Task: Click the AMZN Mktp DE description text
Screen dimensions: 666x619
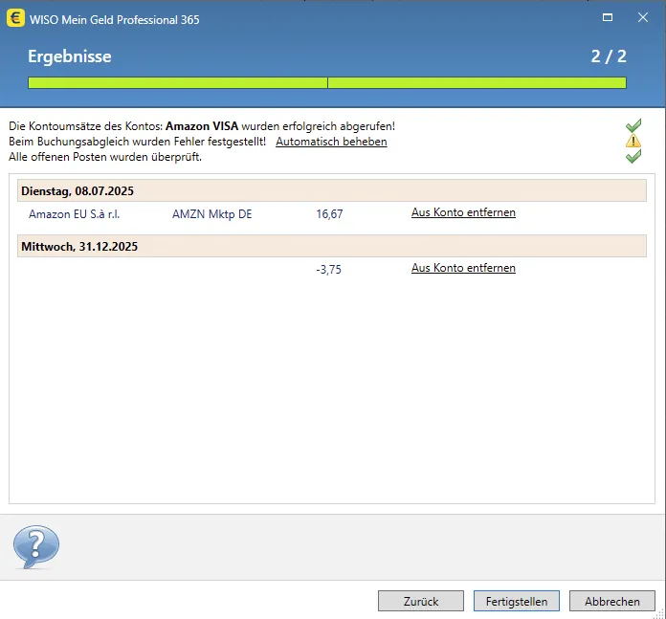Action: pos(211,214)
